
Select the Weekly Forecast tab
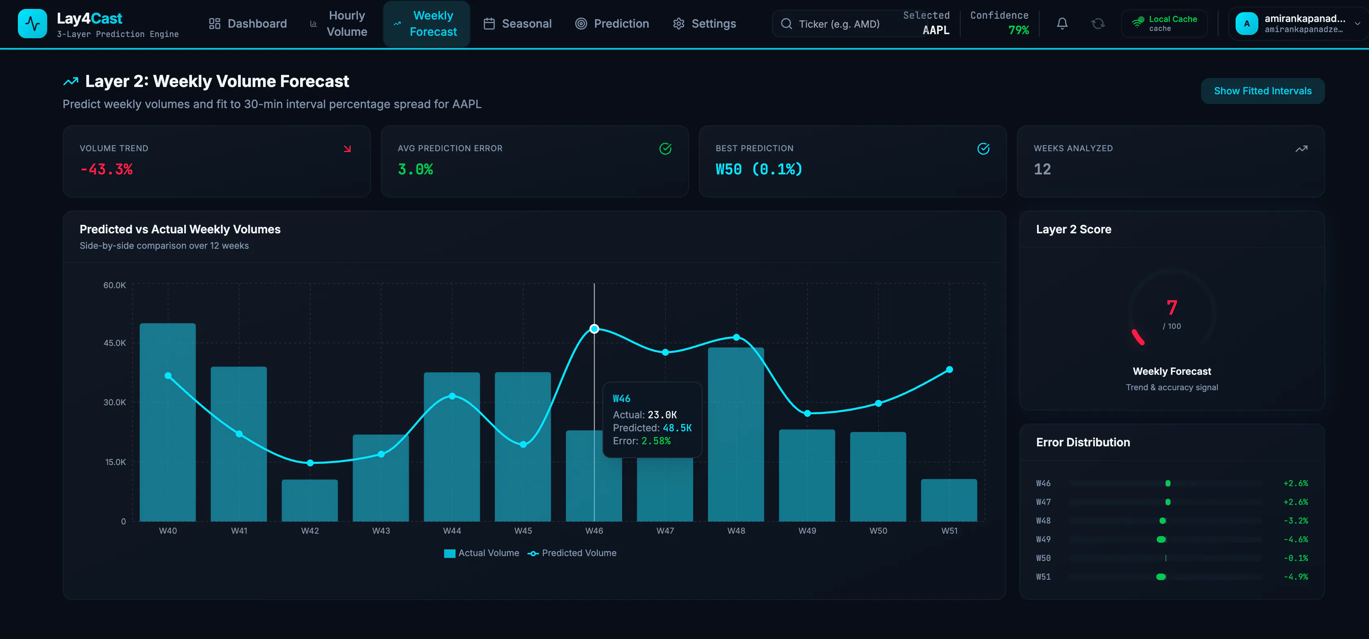[426, 24]
